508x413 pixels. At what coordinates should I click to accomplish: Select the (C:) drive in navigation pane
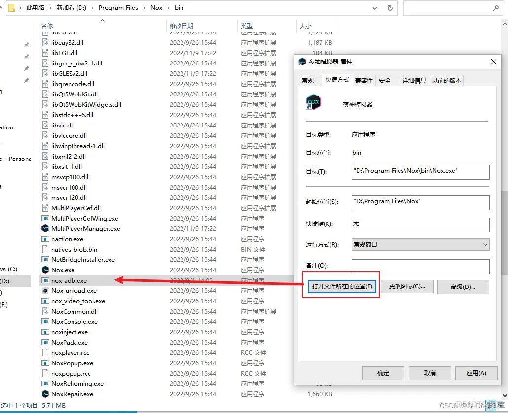point(9,269)
